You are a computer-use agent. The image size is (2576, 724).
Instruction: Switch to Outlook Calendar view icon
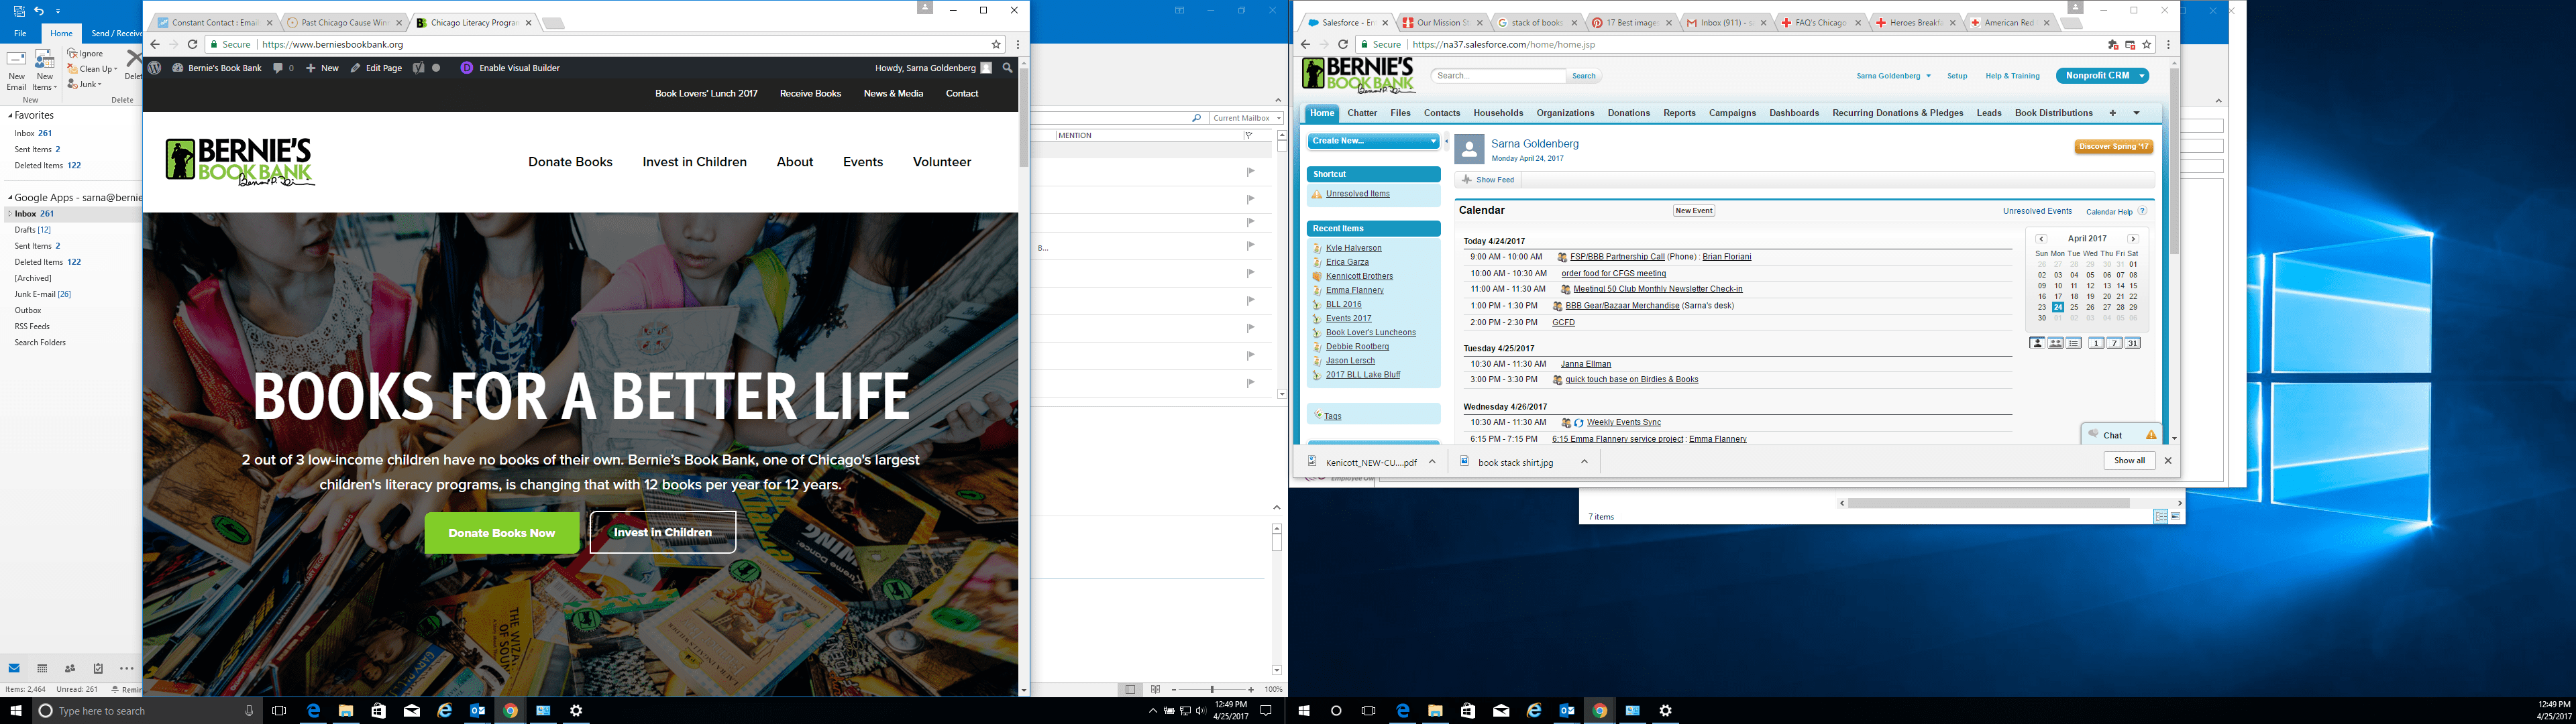tap(42, 668)
